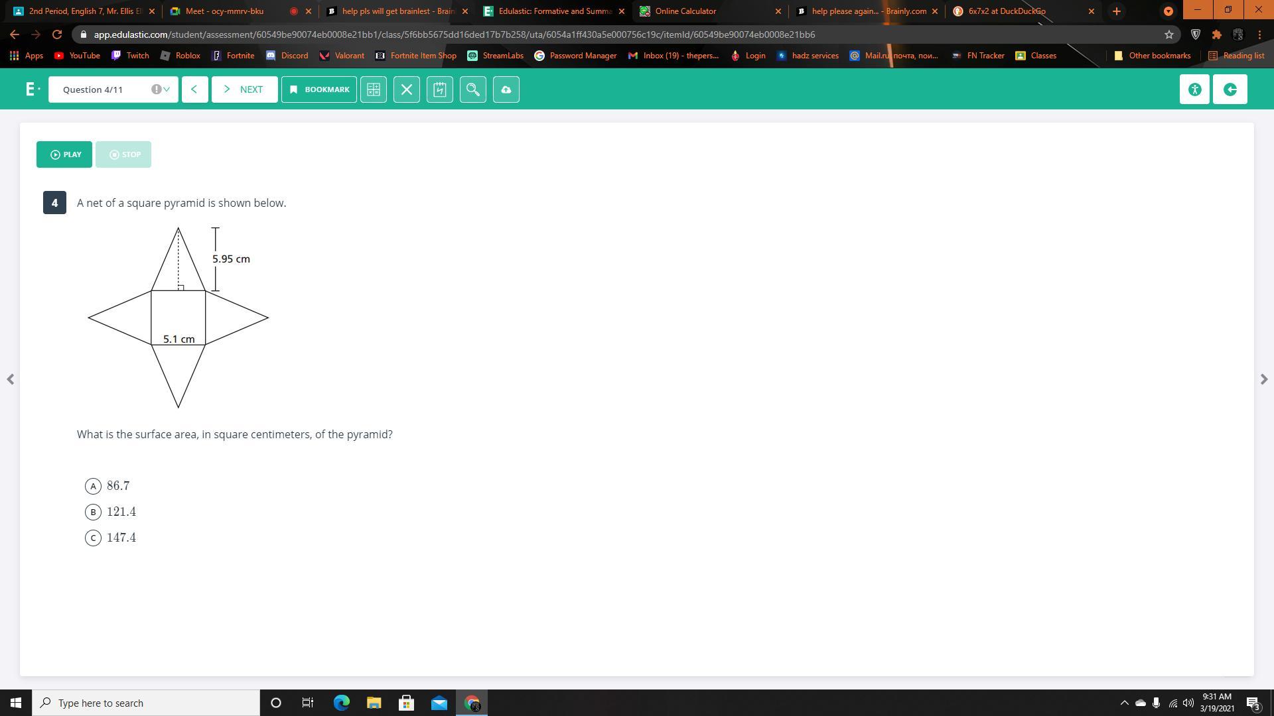Click the BOOKMARK button
The height and width of the screenshot is (716, 1274).
(319, 89)
